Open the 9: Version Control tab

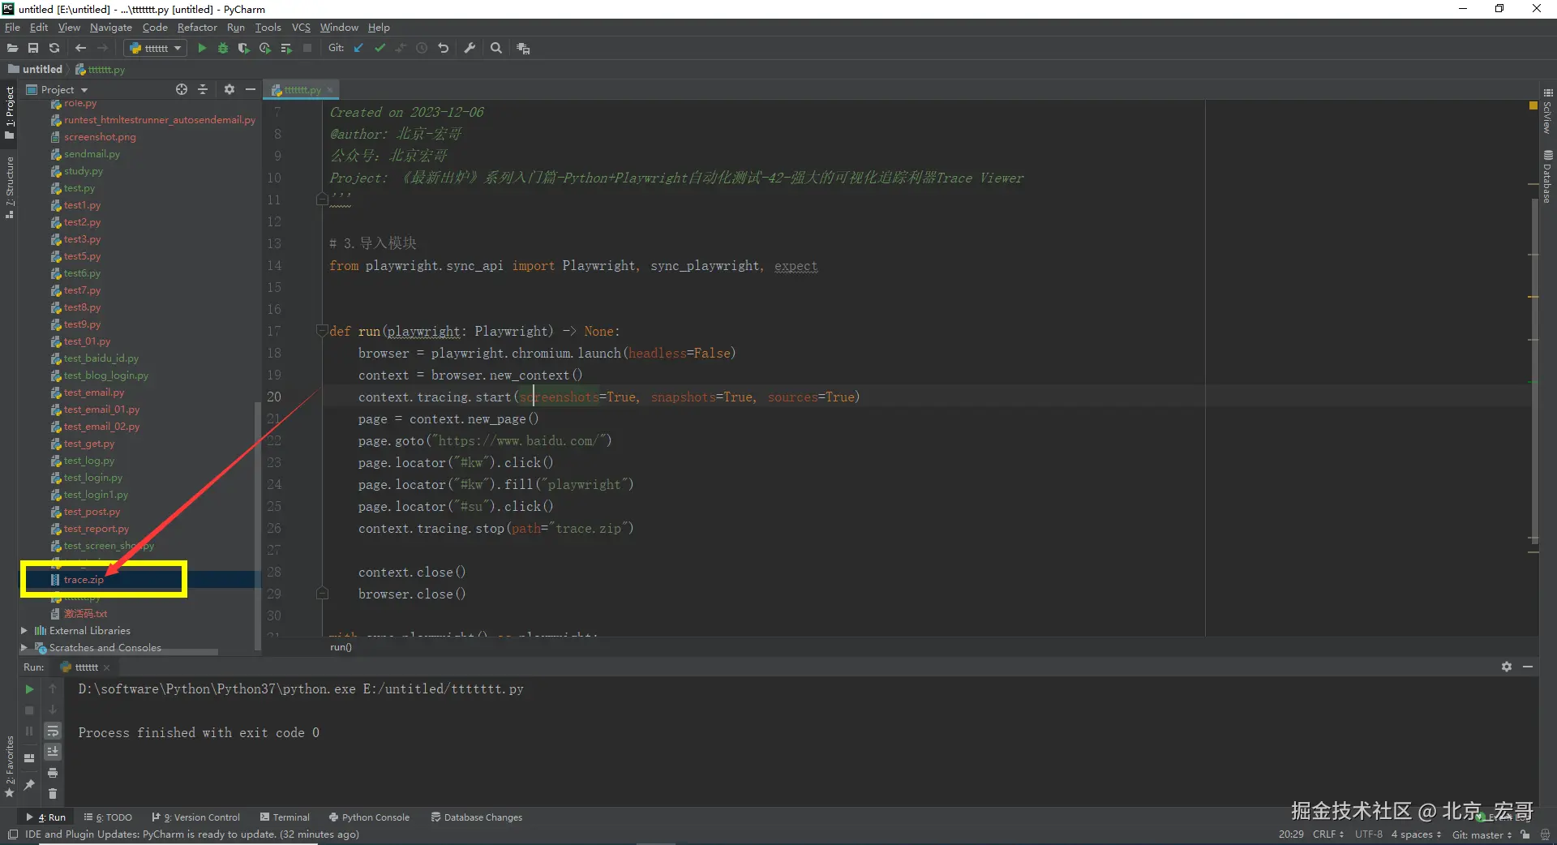(196, 817)
